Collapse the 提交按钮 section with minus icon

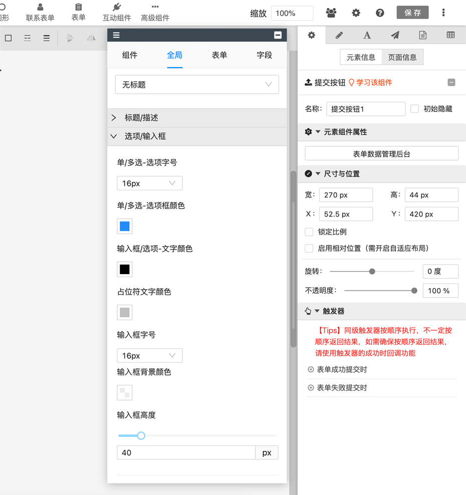[x=451, y=82]
